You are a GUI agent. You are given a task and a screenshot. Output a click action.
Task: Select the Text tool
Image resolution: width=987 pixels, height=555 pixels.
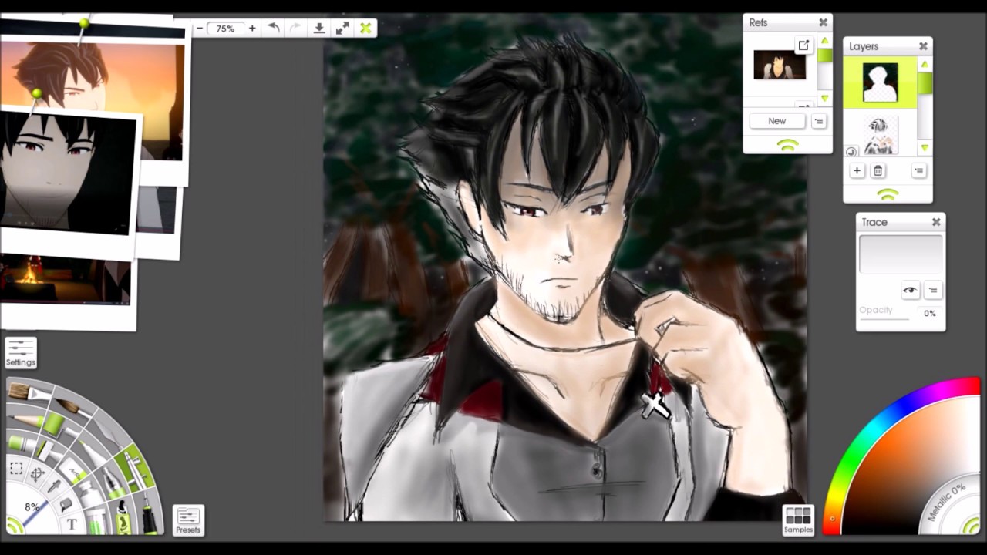(72, 524)
